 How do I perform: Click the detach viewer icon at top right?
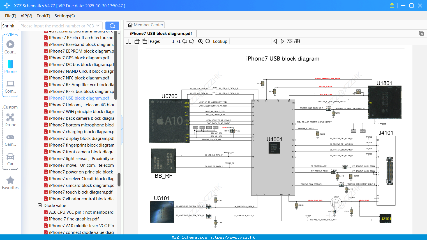tap(421, 33)
